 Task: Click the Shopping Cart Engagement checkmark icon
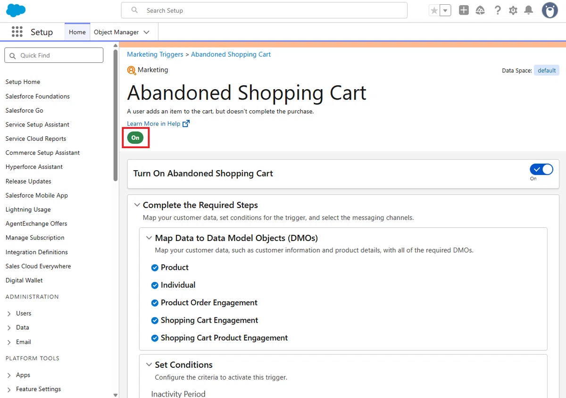point(155,321)
